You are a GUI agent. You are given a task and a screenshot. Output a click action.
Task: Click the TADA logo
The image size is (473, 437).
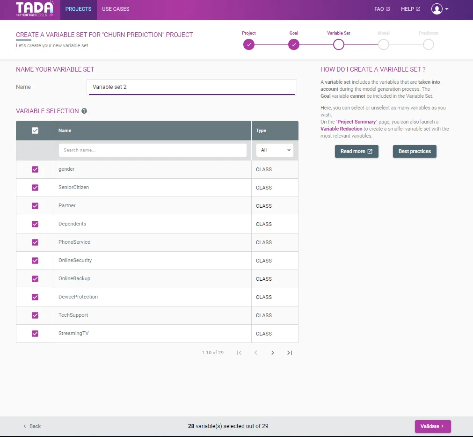click(35, 9)
